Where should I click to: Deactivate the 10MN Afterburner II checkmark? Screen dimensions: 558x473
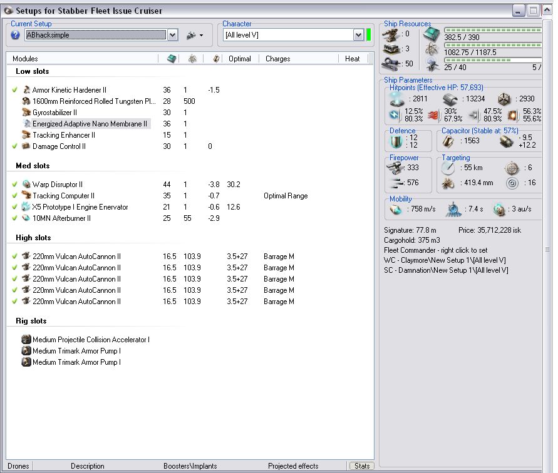[14, 218]
